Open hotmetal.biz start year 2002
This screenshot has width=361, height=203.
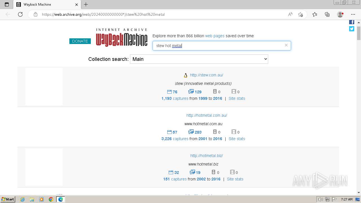coord(201,179)
